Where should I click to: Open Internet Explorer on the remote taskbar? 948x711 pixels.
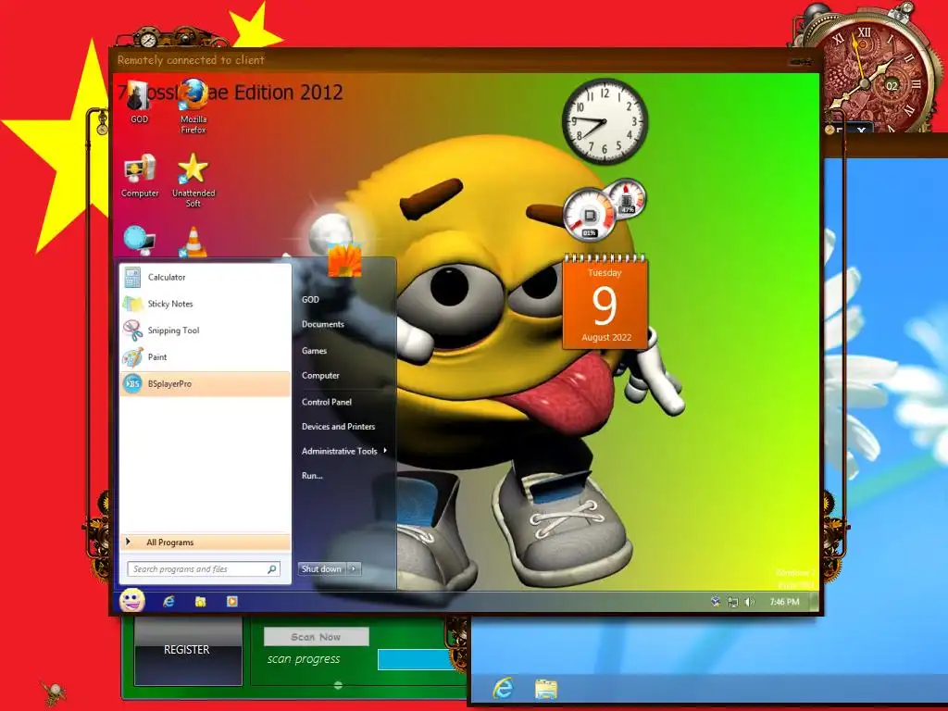(x=168, y=602)
